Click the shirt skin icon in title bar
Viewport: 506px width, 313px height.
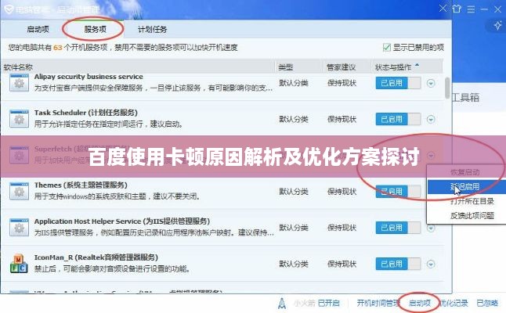pyautogui.click(x=457, y=9)
